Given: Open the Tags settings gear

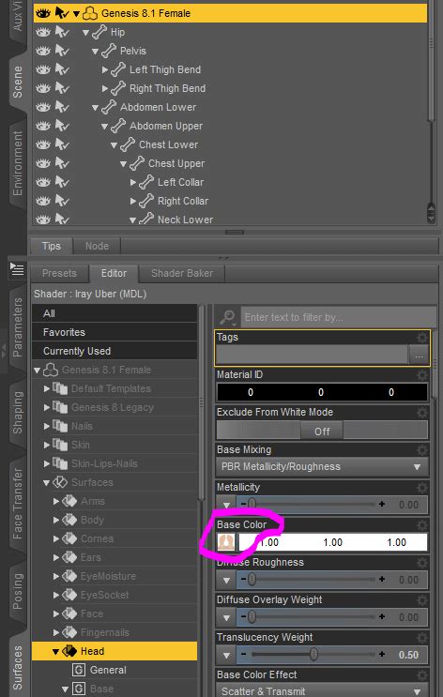Looking at the screenshot, I should 421,338.
